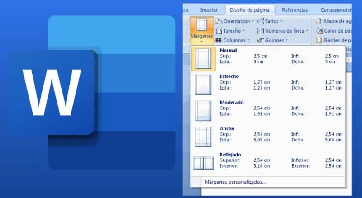The image size is (362, 198).
Task: Click the Orientación label
Action: click(237, 21)
